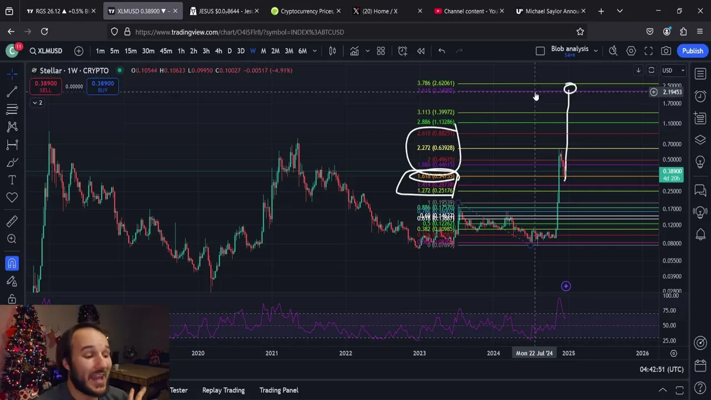The width and height of the screenshot is (711, 400).
Task: Open chart time settings gear at bottom
Action: click(x=674, y=353)
